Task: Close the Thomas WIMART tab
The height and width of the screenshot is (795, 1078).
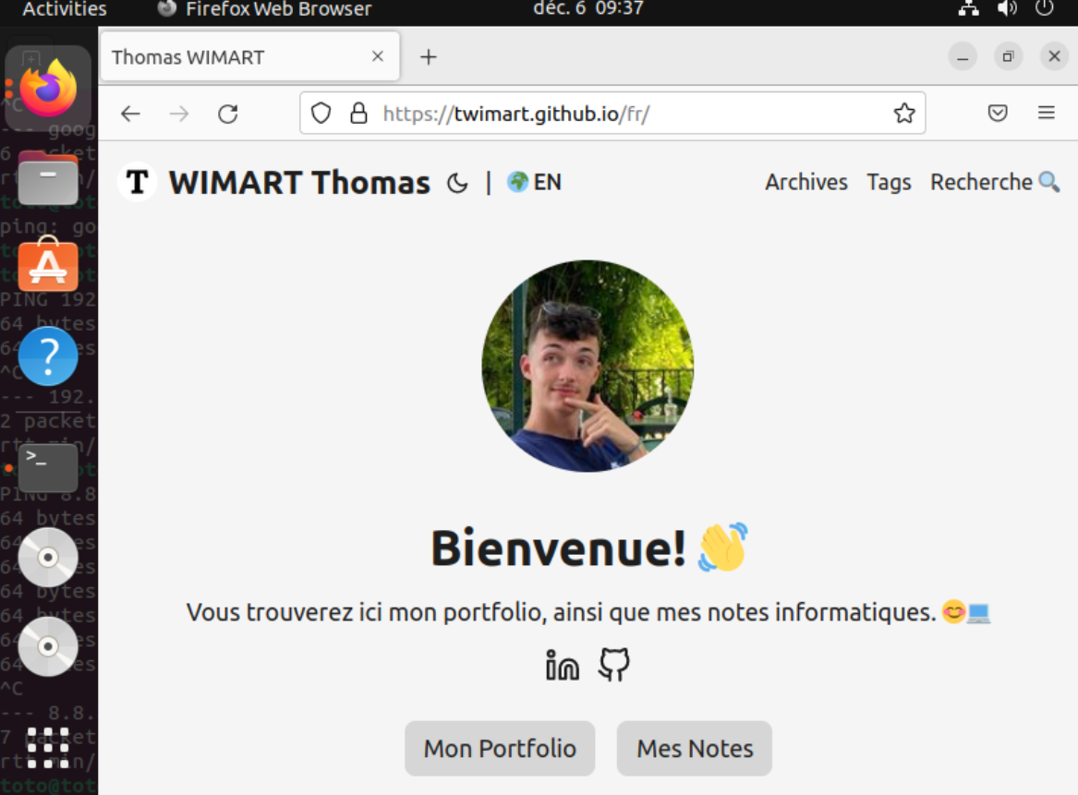Action: [x=378, y=56]
